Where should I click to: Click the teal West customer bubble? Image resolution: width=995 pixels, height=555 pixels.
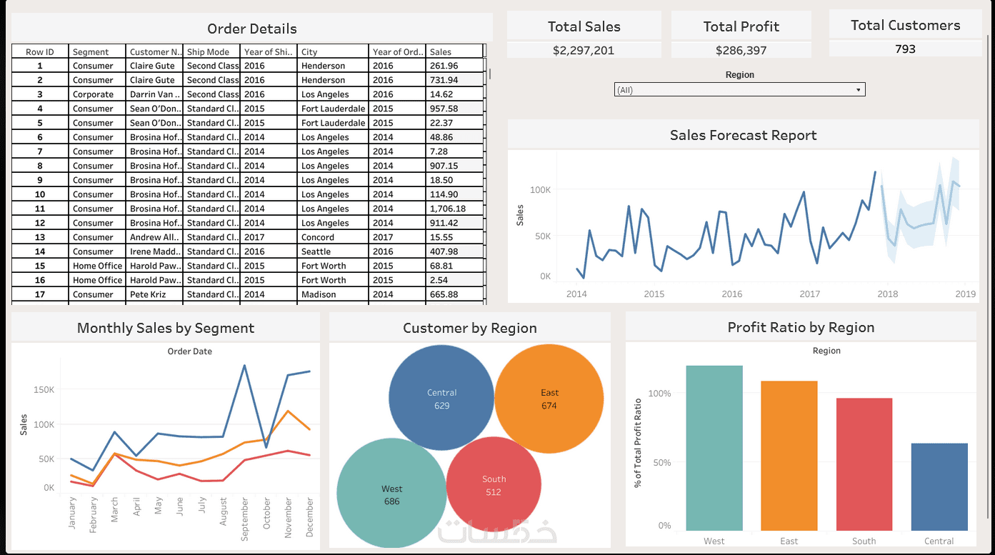click(x=391, y=494)
